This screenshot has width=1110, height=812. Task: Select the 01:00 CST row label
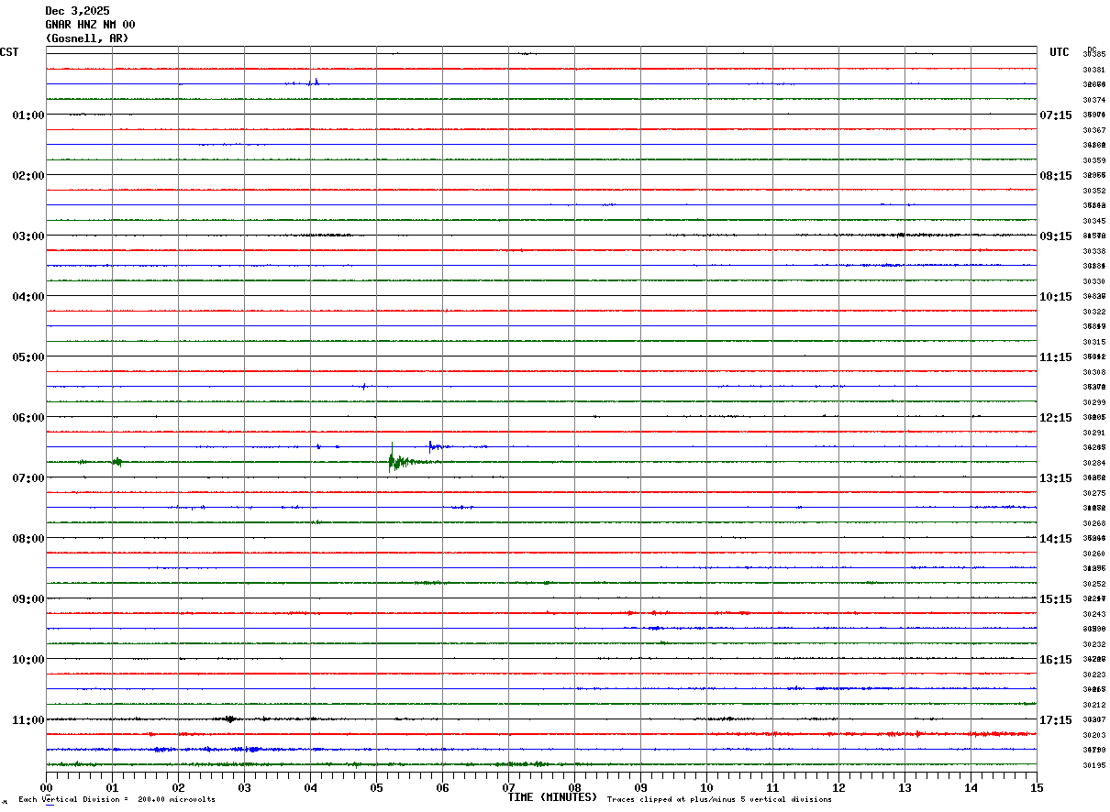[x=28, y=115]
